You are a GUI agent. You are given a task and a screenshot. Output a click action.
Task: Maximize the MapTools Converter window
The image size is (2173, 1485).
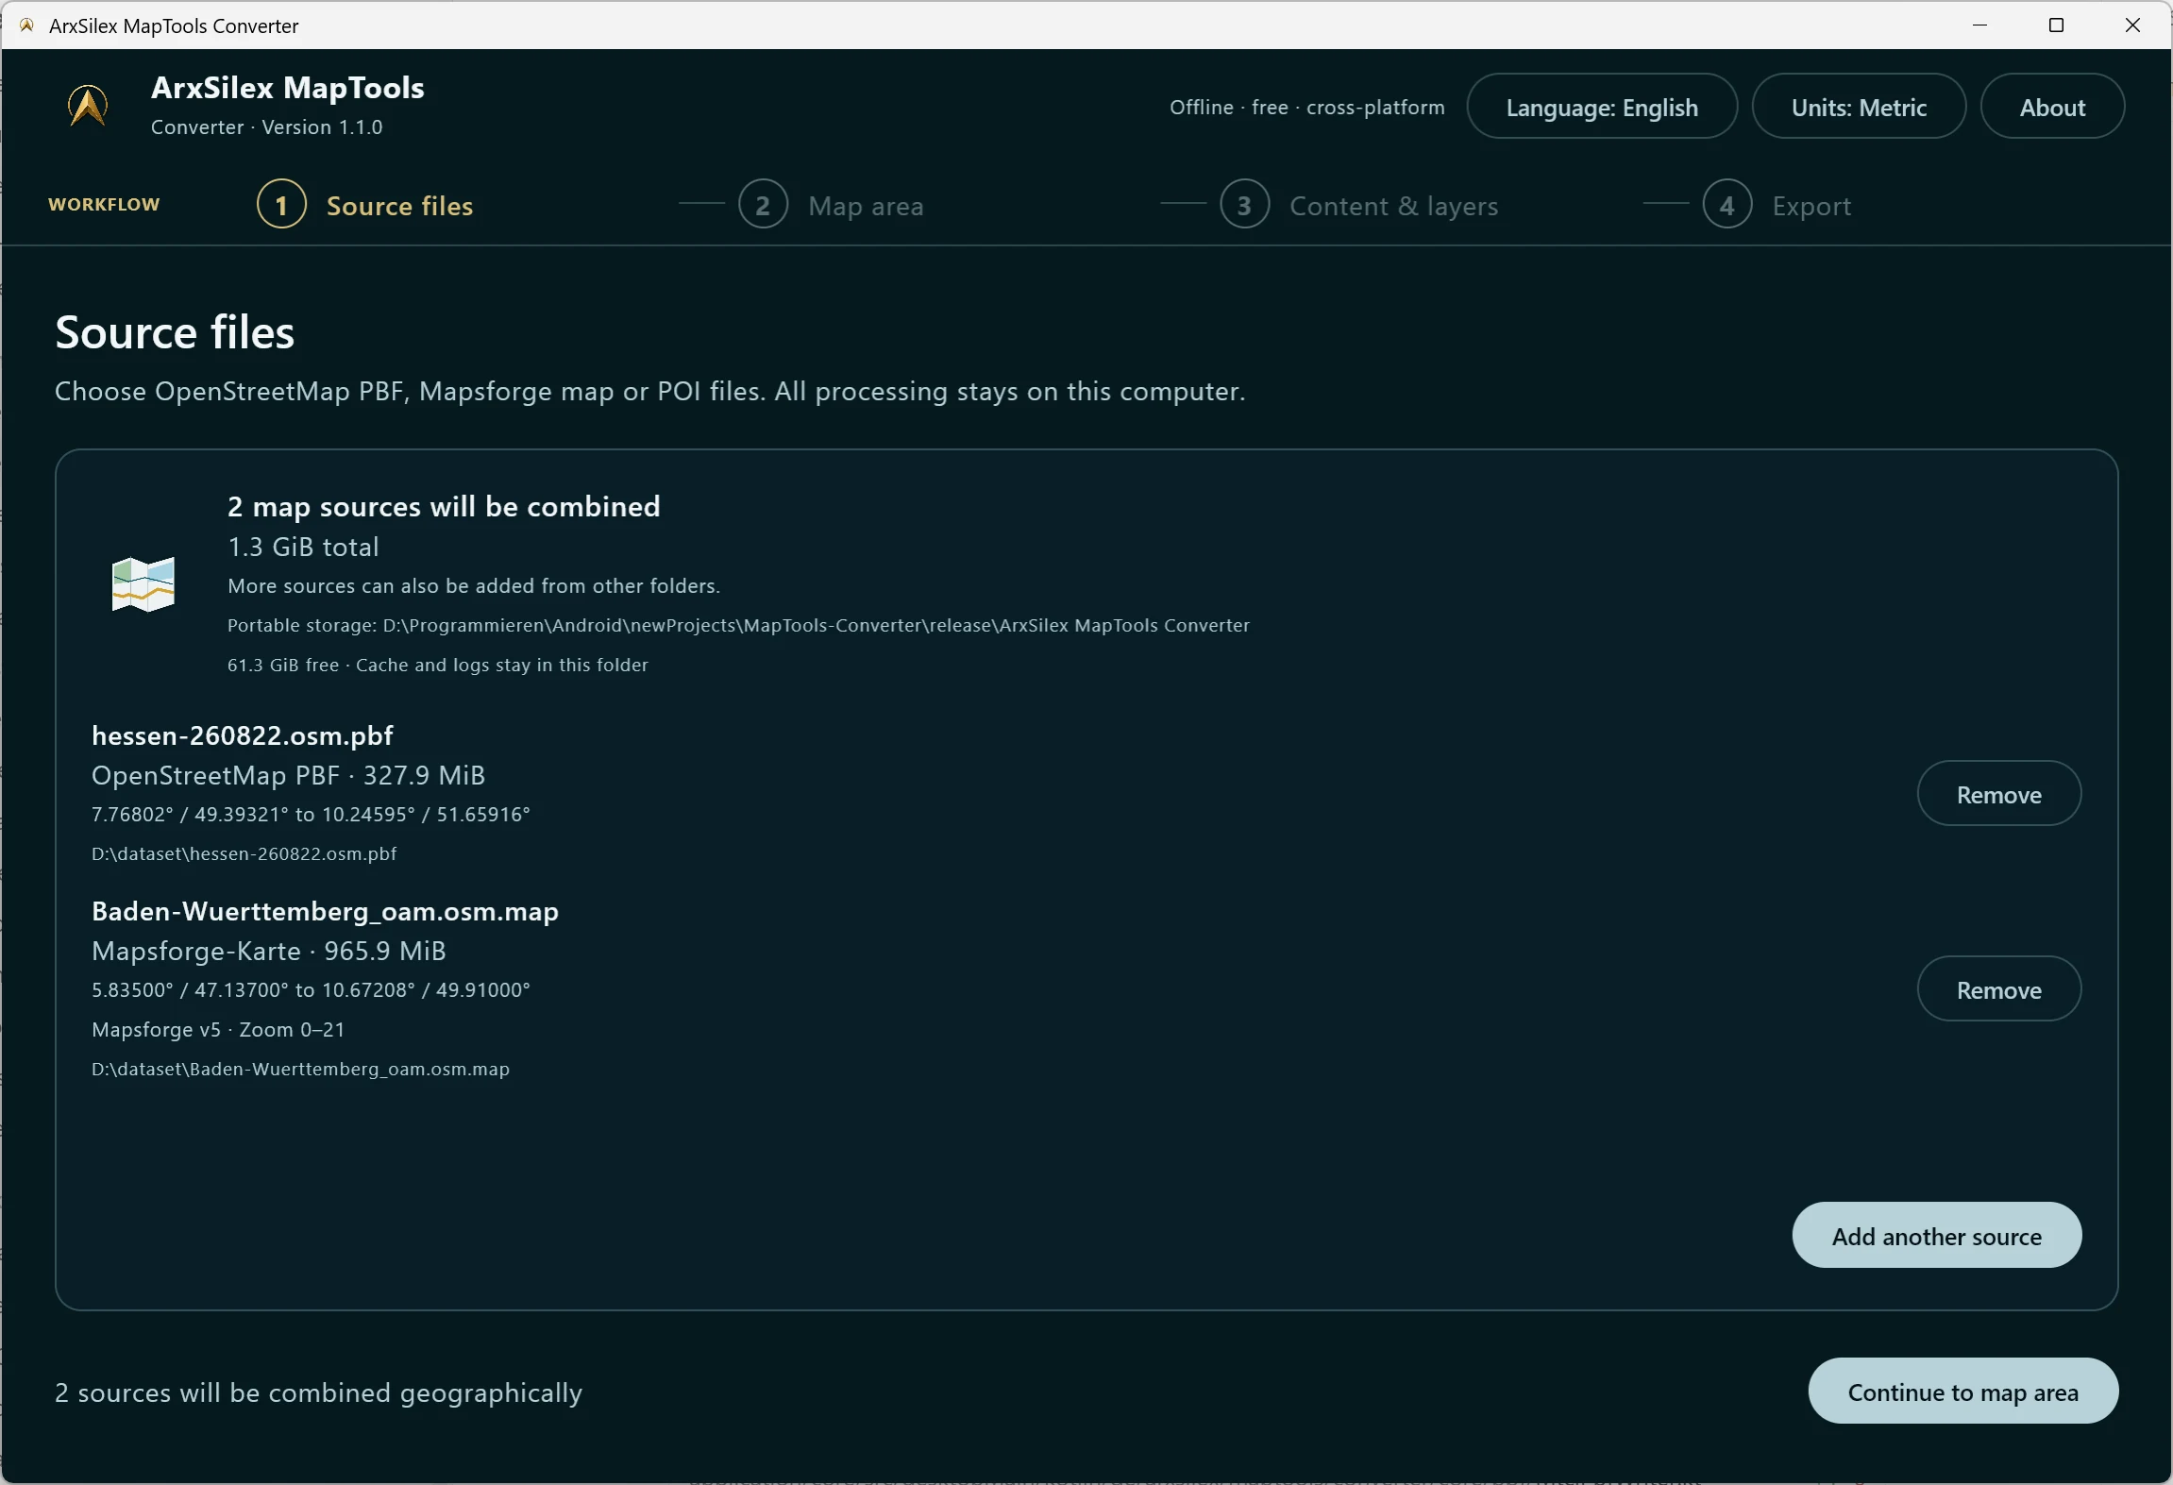[2056, 25]
